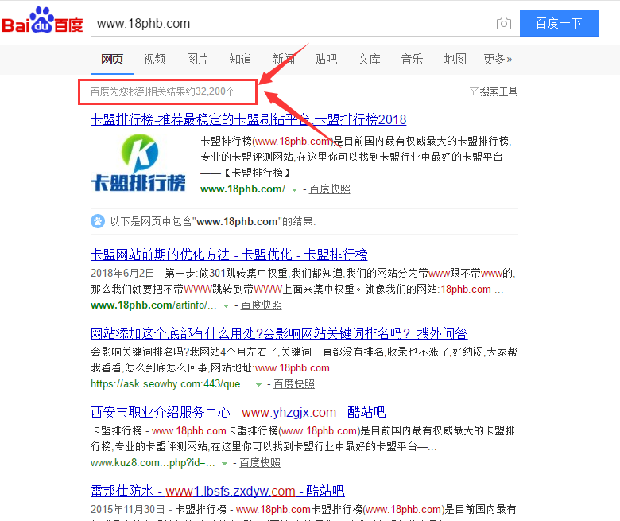Viewport: 620px width, 521px height.
Task: Open the 知道 tab
Action: pyautogui.click(x=240, y=60)
